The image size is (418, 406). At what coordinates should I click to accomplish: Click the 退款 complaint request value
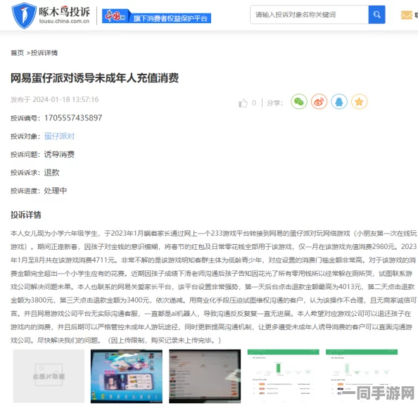[x=51, y=172]
